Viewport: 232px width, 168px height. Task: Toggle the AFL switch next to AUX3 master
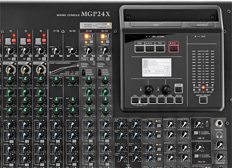click(x=159, y=149)
